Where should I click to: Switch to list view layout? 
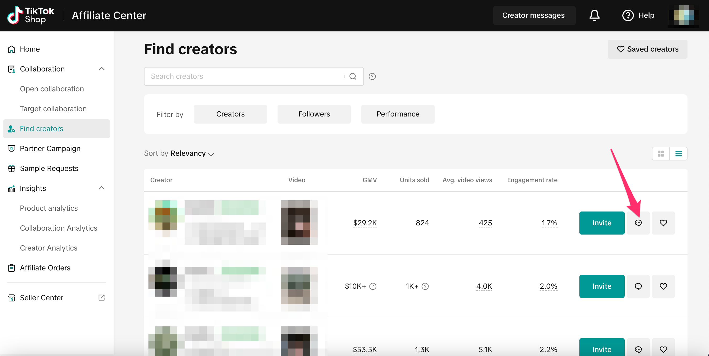678,153
